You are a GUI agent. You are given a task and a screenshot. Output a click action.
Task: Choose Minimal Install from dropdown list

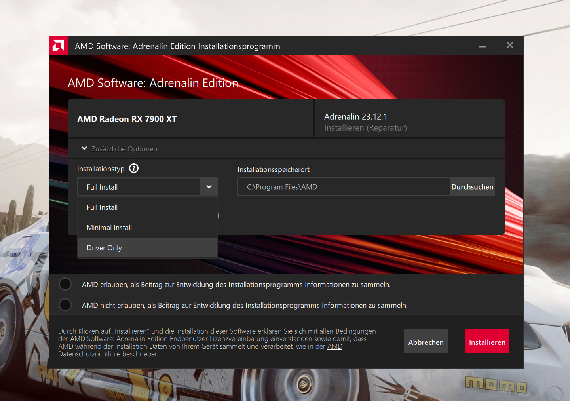[148, 228]
